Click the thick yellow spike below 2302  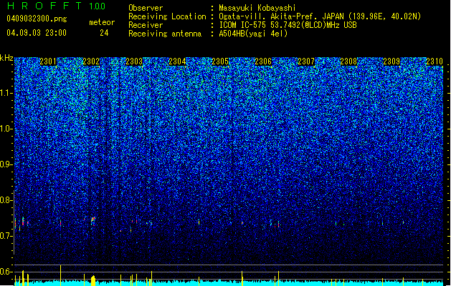coord(93,281)
